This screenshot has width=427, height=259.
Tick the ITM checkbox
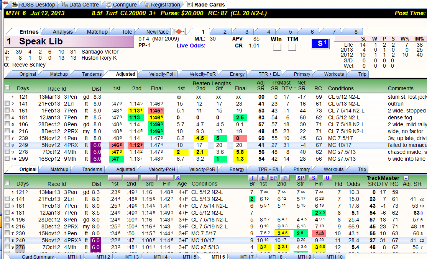click(x=292, y=47)
